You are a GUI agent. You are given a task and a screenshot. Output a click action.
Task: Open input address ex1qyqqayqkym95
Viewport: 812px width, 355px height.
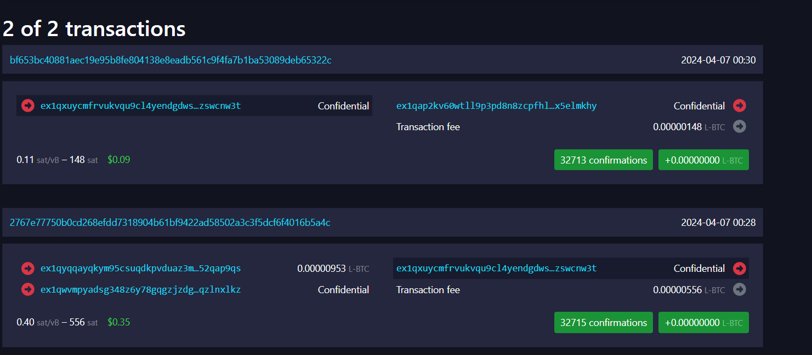pyautogui.click(x=140, y=269)
